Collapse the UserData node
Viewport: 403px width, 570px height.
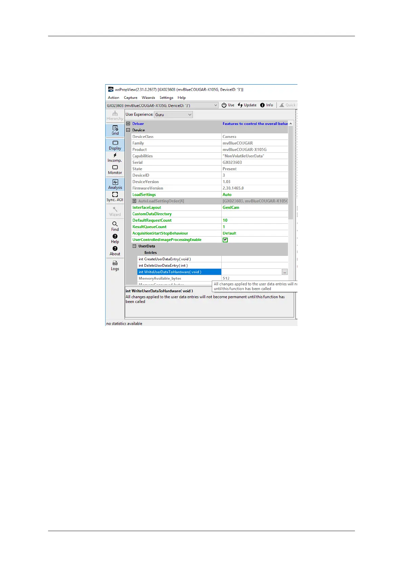(134, 246)
